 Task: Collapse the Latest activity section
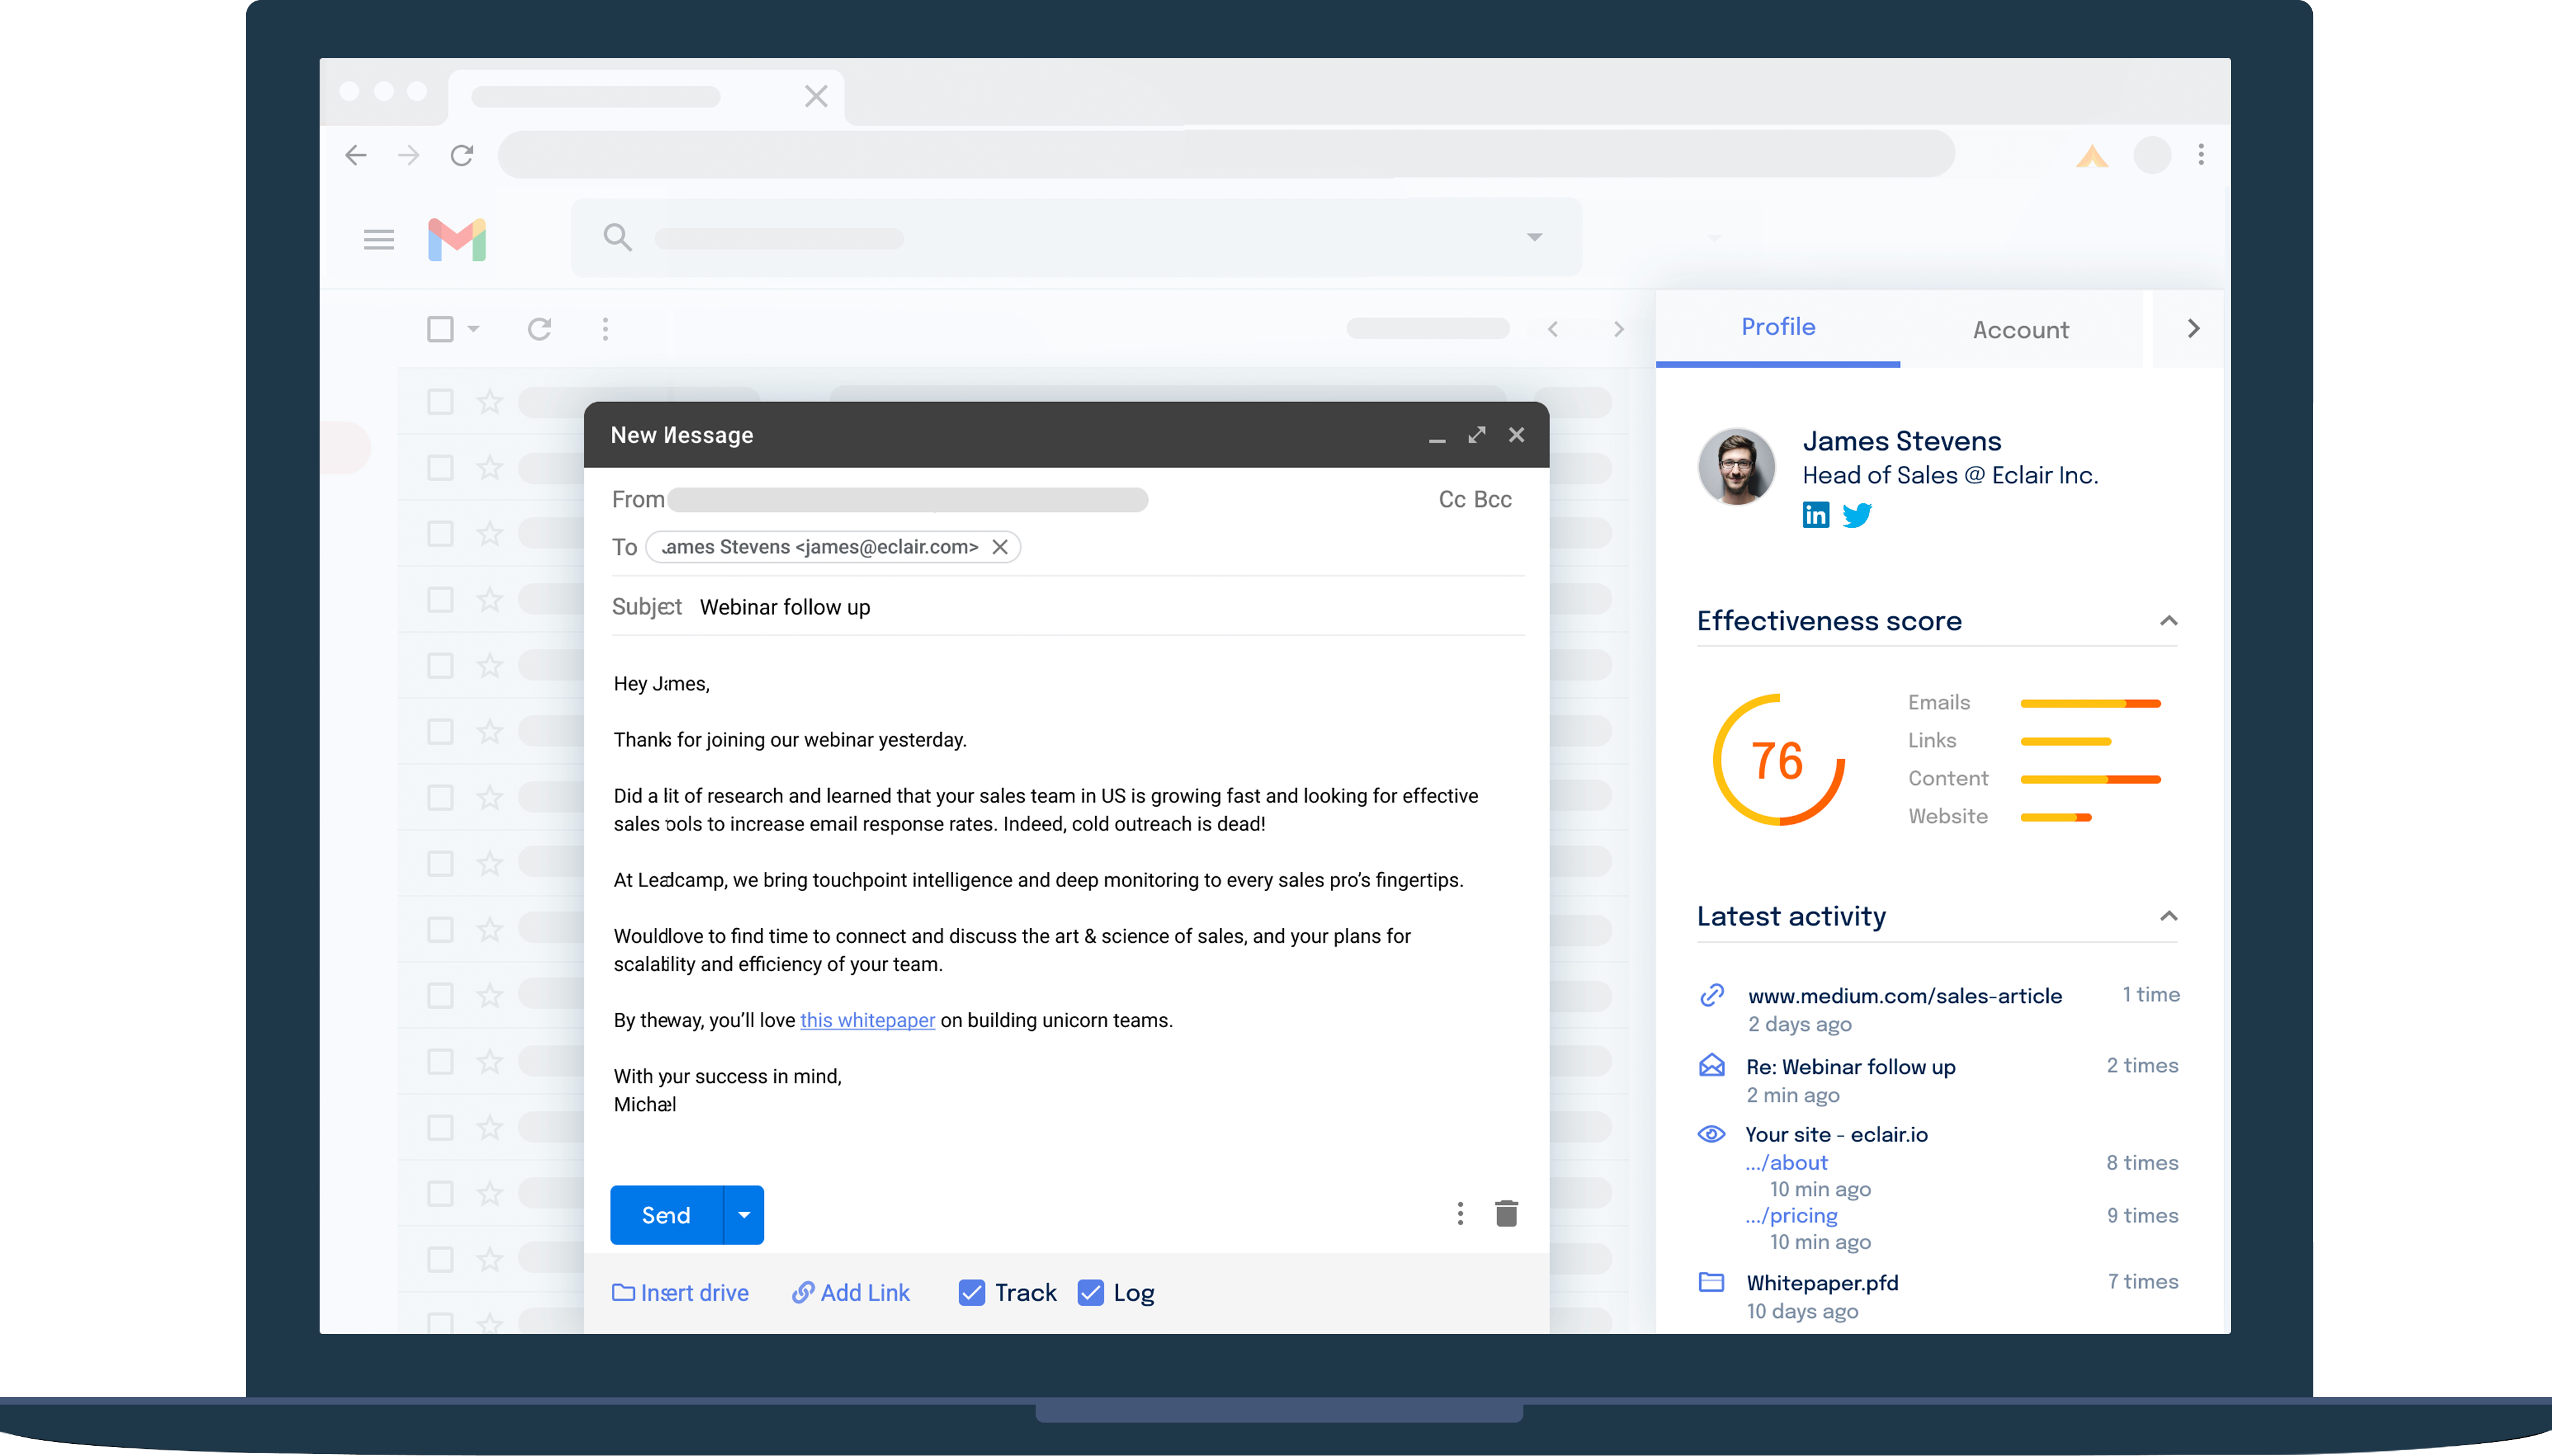point(2168,916)
